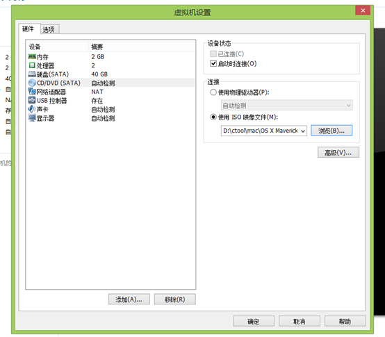385x337 pixels.
Task: Open the 高级(V)... advanced settings
Action: (338, 152)
